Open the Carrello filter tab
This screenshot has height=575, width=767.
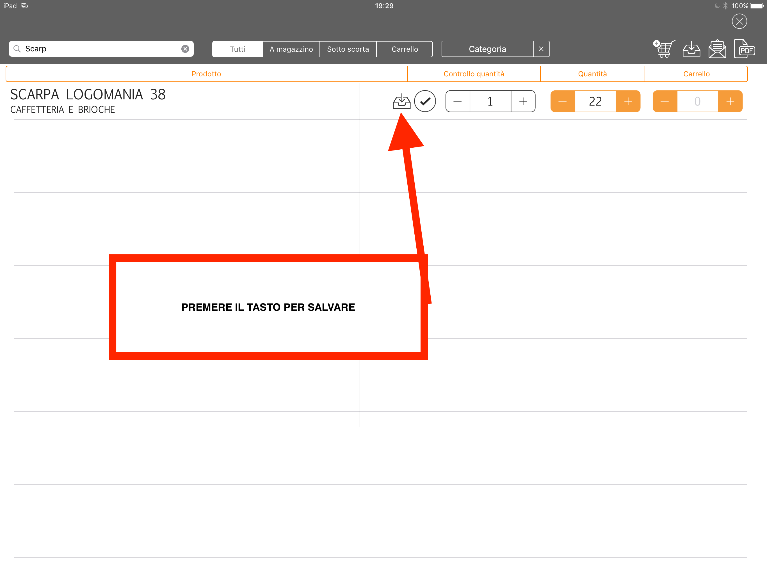click(x=405, y=49)
